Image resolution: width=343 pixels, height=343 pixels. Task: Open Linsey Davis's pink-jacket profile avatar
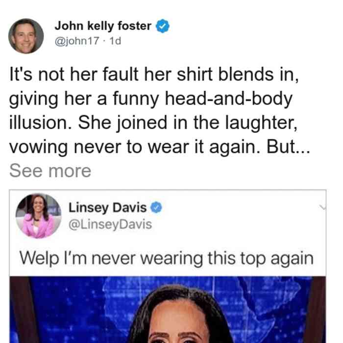point(39,216)
